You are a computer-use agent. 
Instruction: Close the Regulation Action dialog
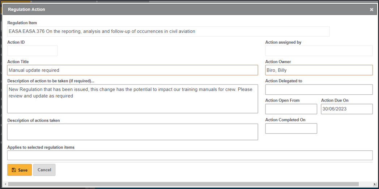point(371,10)
